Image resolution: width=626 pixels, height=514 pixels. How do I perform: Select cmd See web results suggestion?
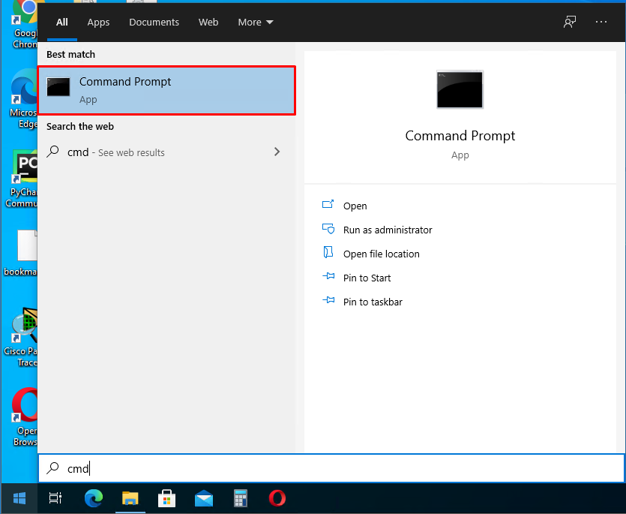tap(166, 152)
